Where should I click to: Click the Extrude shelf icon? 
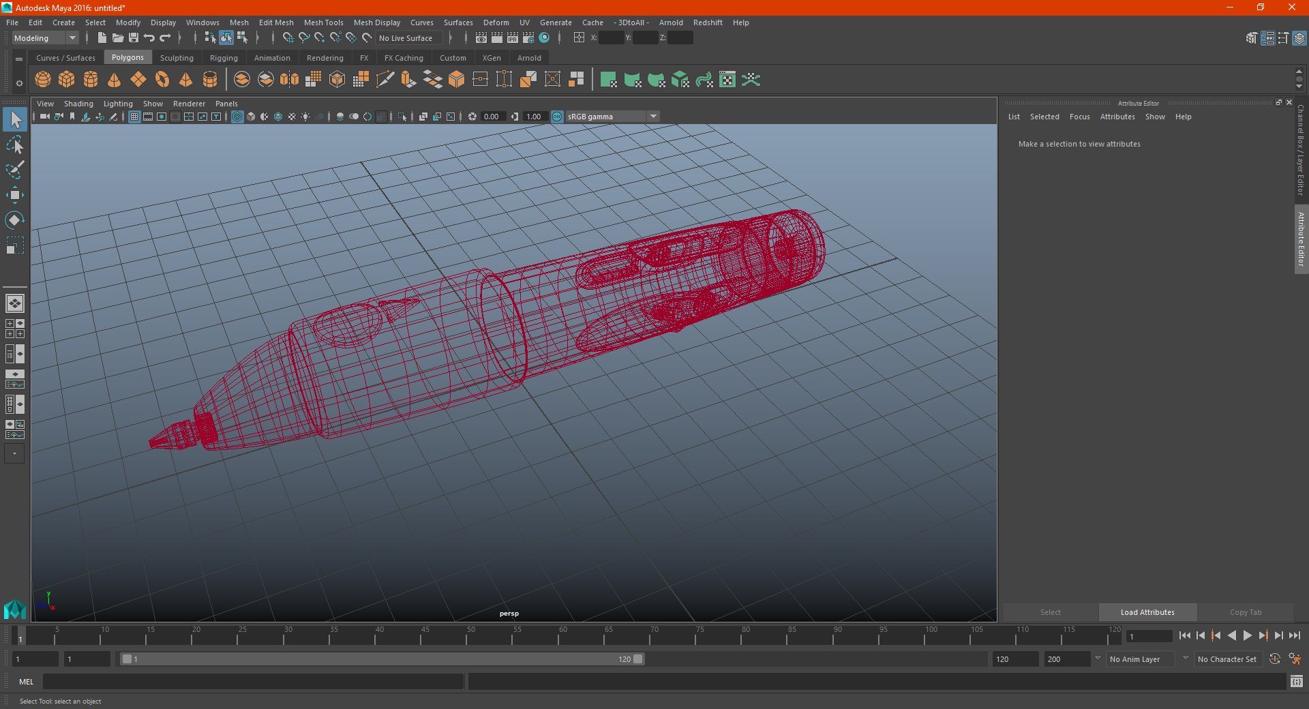point(408,80)
